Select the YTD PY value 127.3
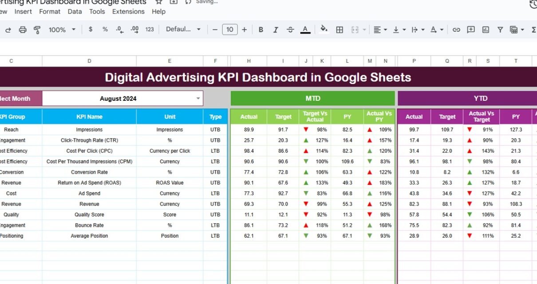Image resolution: width=537 pixels, height=284 pixels. [x=516, y=130]
